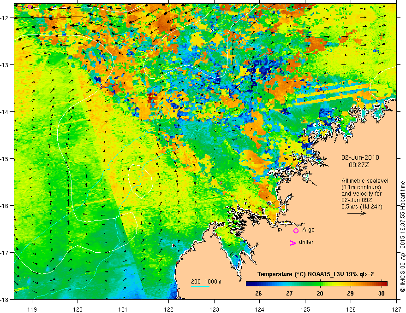Click the -13 latitude axis label
Image resolution: width=406 pixels, height=313 pixels.
click(5, 65)
